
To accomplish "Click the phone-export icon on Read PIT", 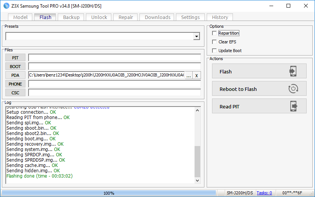I will coord(293,106).
